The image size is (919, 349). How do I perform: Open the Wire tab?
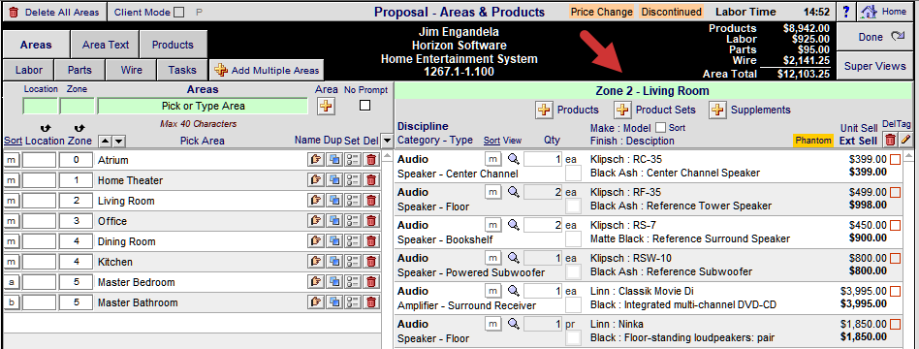131,70
